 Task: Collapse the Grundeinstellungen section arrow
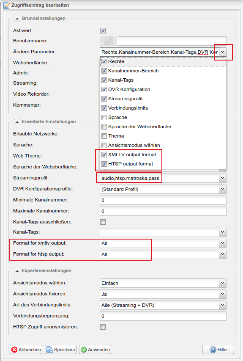click(17, 19)
